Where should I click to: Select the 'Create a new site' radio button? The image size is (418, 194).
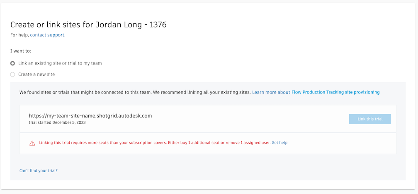12,74
